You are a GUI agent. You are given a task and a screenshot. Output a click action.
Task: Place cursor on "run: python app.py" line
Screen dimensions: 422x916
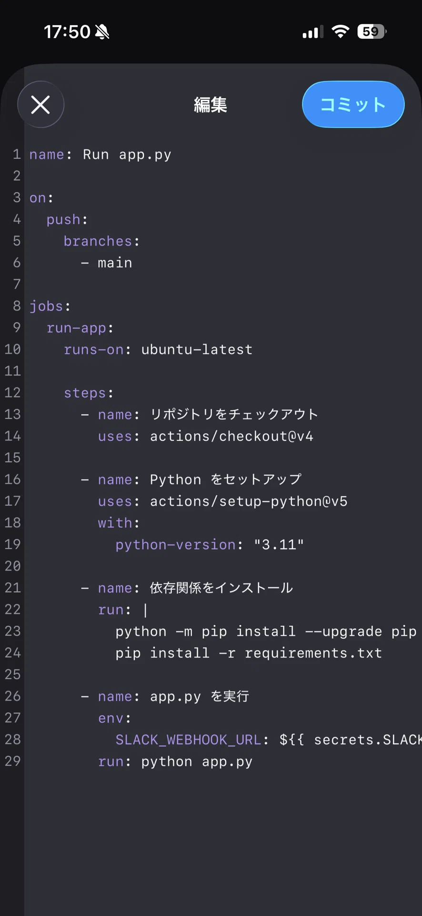[175, 762]
